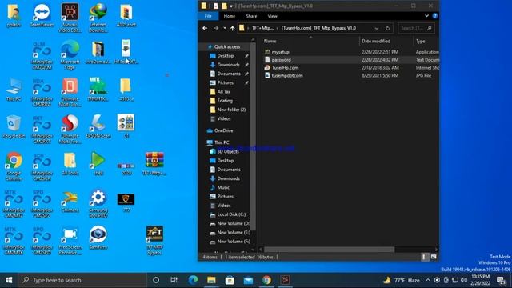Open the address bar history dropdown
Screen dimensions: 512x288
377,28
